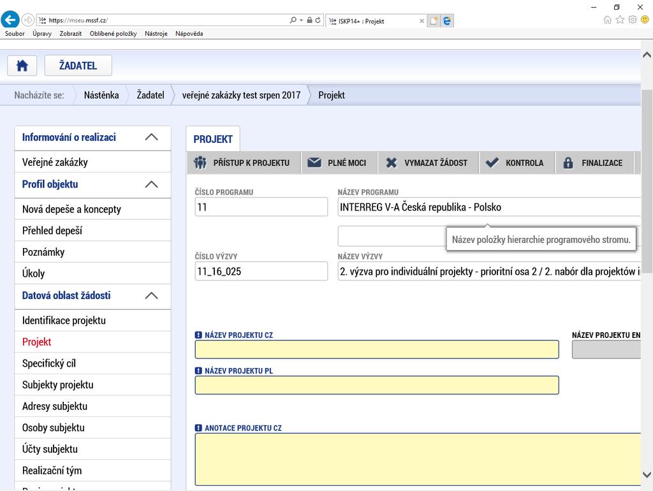This screenshot has height=491, width=653.
Task: Click the PLNÉ MOCI button
Action: click(x=339, y=163)
